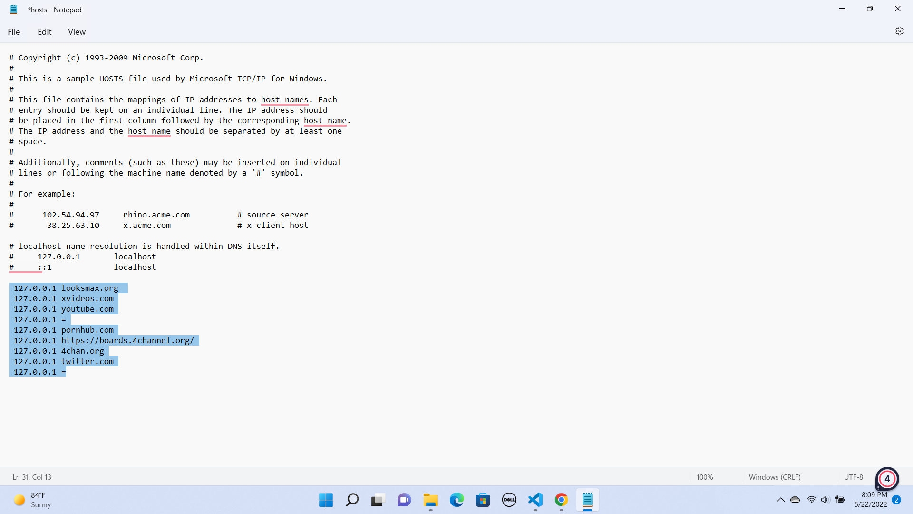Open File Explorer from taskbar
This screenshot has height=514, width=913.
[430, 500]
